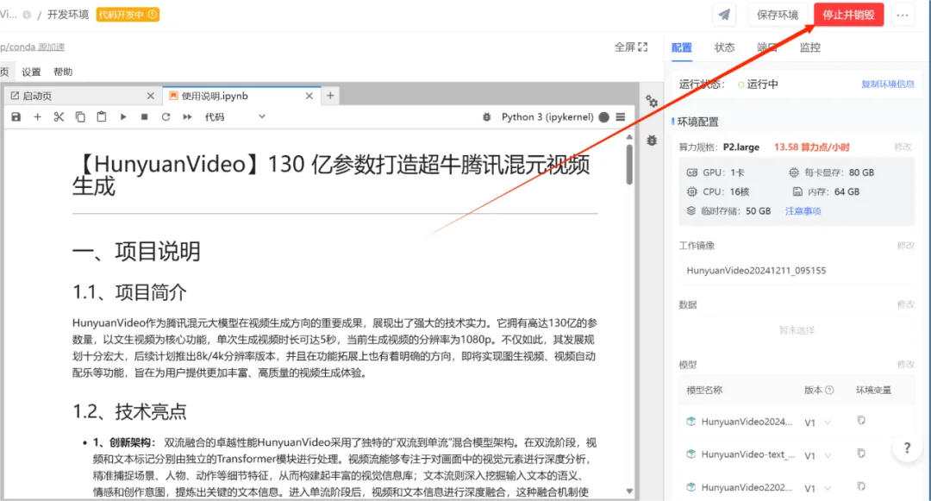Open the cell type dropdown showing 代码
The height and width of the screenshot is (501, 931).
[234, 117]
